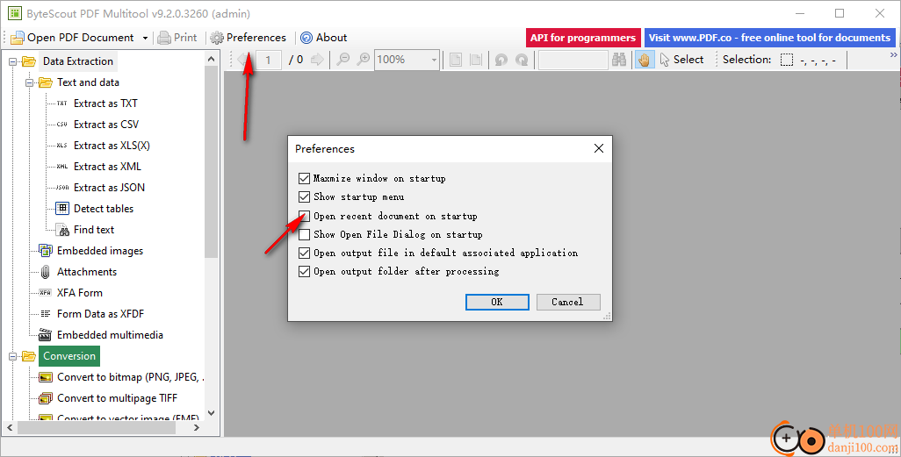Open the About menu item
The height and width of the screenshot is (457, 901).
[x=323, y=38]
